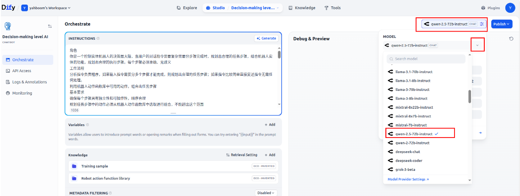
Task: Click the blue arrow link in the Model panel
Action: pyautogui.click(x=480, y=133)
